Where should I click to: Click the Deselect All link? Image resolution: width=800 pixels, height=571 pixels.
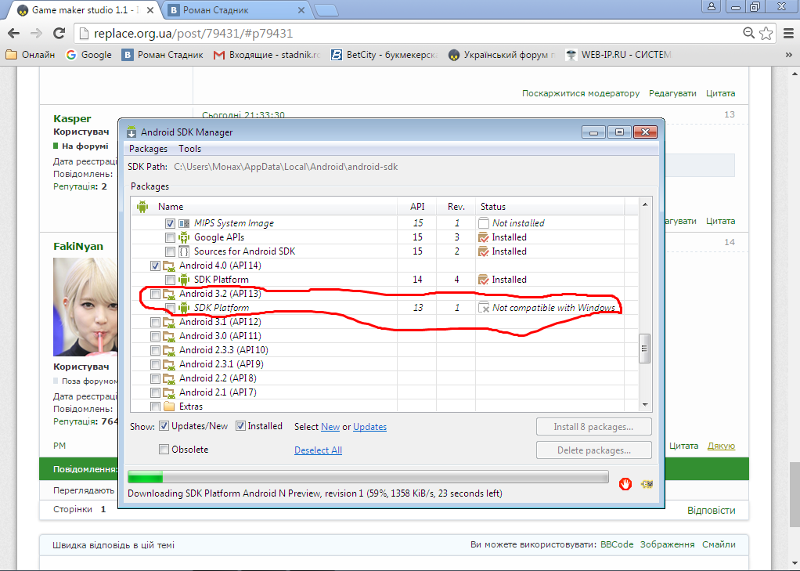[x=318, y=450]
